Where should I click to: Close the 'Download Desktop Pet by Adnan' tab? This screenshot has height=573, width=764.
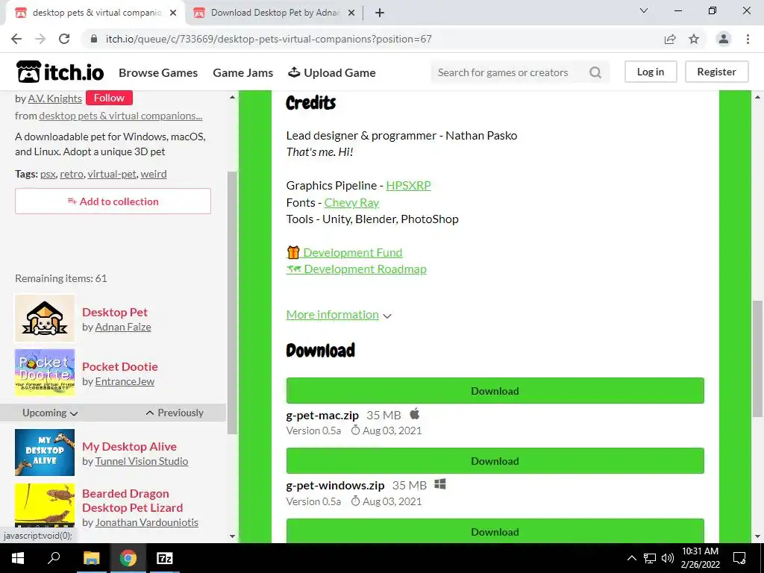[351, 13]
